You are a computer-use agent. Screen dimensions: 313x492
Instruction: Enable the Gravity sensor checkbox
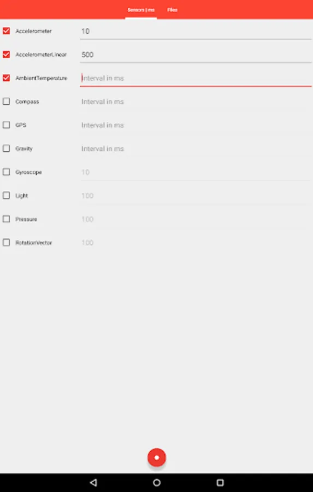pyautogui.click(x=6, y=148)
